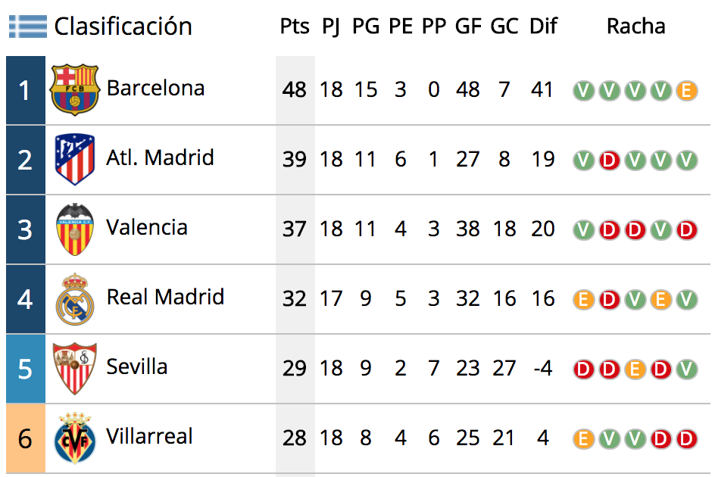Screen dimensions: 715x477
Task: Click the Barcelona club crest
Action: coord(75,89)
